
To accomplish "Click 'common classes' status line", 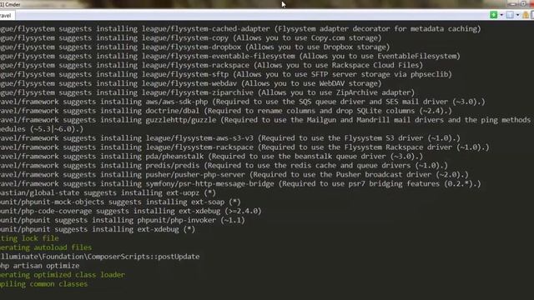I will coord(43,284).
